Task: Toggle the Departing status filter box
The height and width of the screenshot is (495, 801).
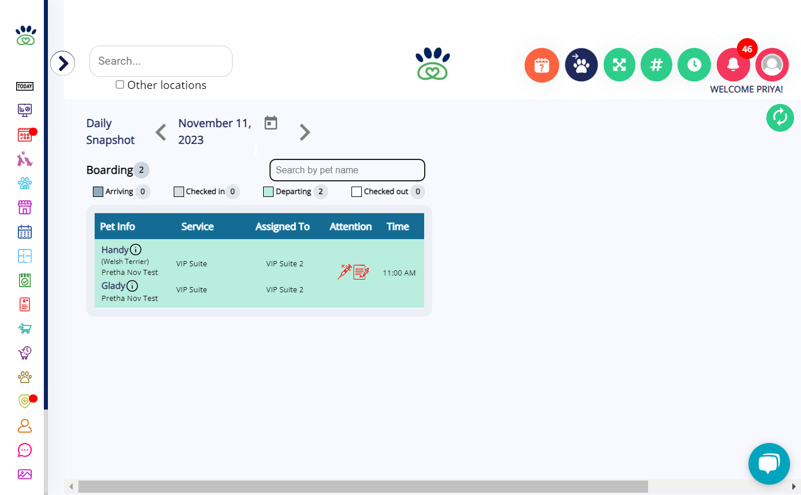Action: 268,192
